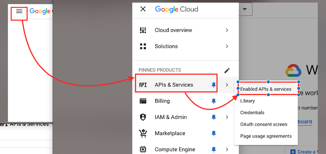
Task: Expand the Solutions submenu chevron
Action: point(227,46)
